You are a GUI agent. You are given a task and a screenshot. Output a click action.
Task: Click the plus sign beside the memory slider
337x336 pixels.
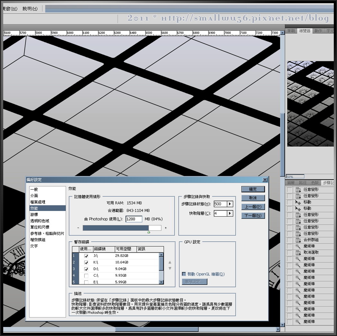tap(166, 228)
